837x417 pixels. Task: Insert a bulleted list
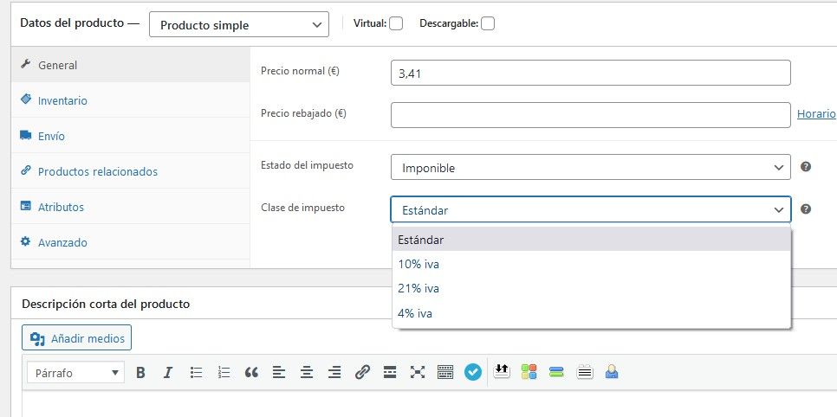tap(196, 372)
